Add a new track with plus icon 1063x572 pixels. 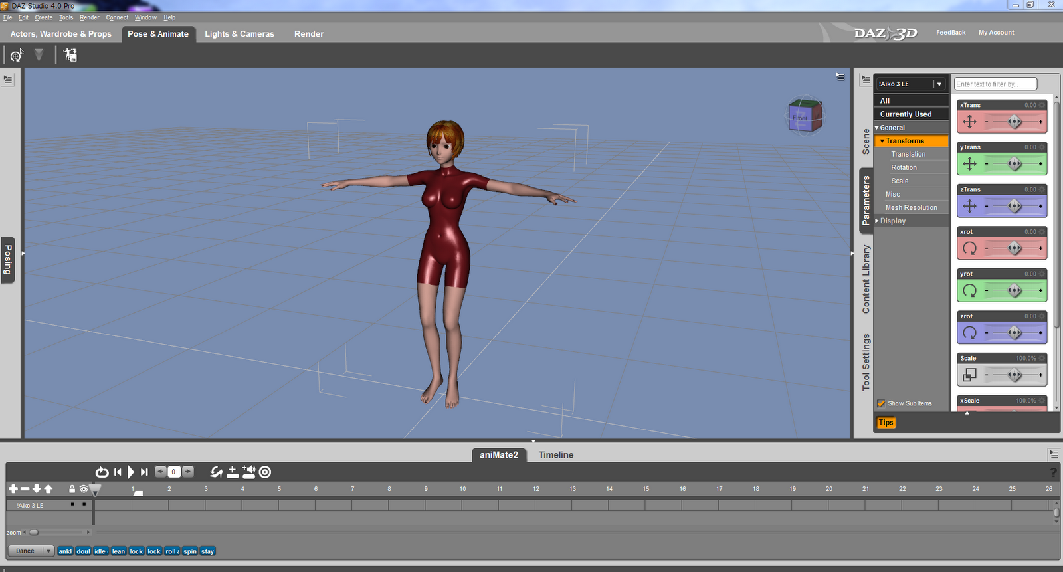coord(13,488)
